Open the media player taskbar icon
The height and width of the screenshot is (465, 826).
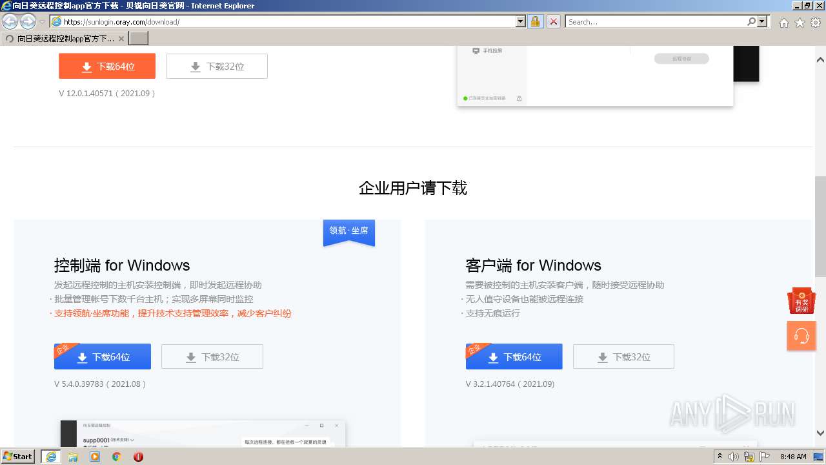95,457
